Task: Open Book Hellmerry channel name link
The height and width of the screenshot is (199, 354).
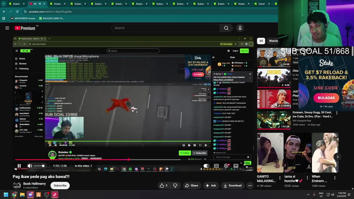Action: tap(35, 184)
